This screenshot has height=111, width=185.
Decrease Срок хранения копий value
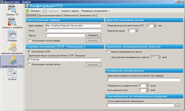click(x=147, y=91)
